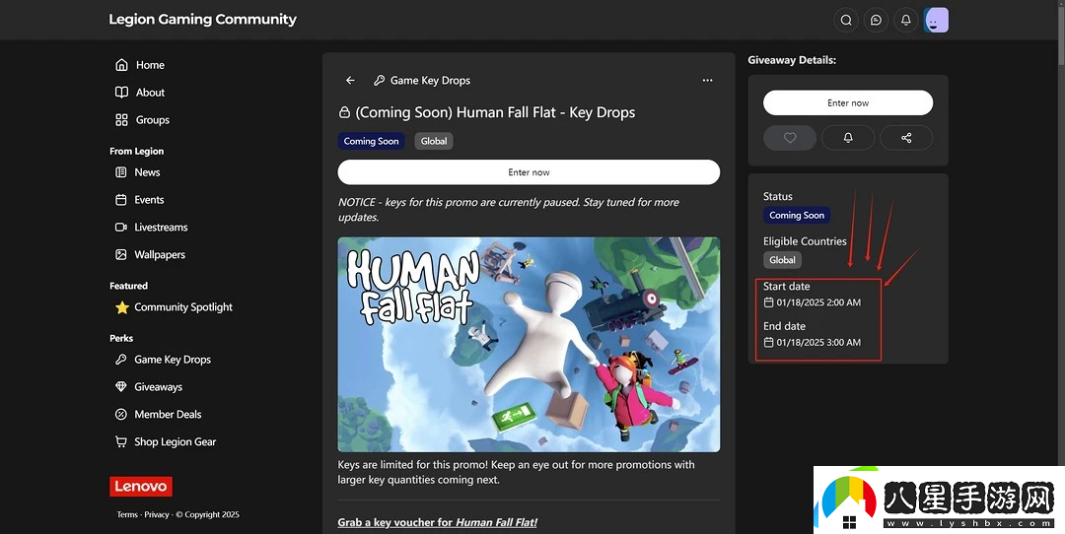Image resolution: width=1065 pixels, height=534 pixels.
Task: Click the Livestreams camera icon
Action: click(x=121, y=228)
